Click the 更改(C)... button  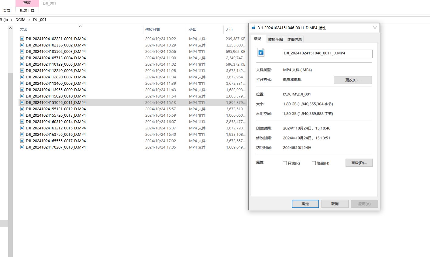click(x=353, y=80)
